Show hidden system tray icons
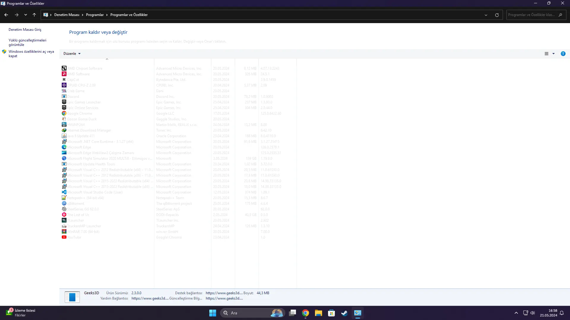Image resolution: width=570 pixels, height=320 pixels. tap(516, 313)
